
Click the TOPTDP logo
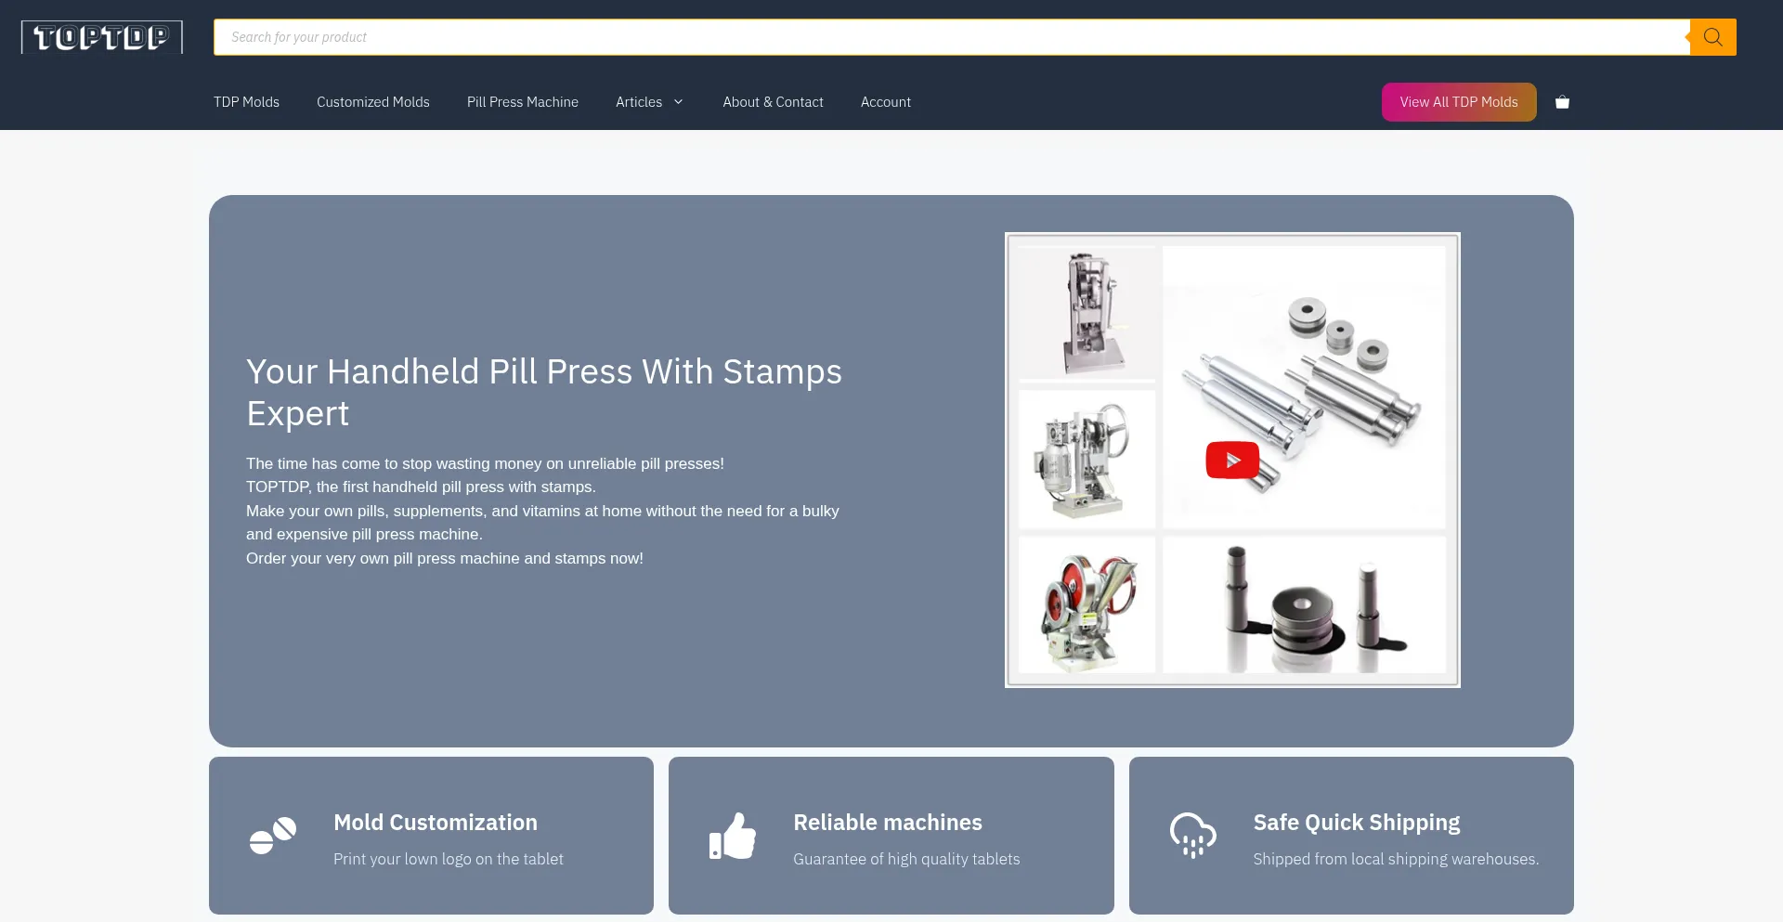click(x=102, y=37)
